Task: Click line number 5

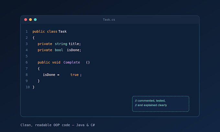Action: (27, 56)
